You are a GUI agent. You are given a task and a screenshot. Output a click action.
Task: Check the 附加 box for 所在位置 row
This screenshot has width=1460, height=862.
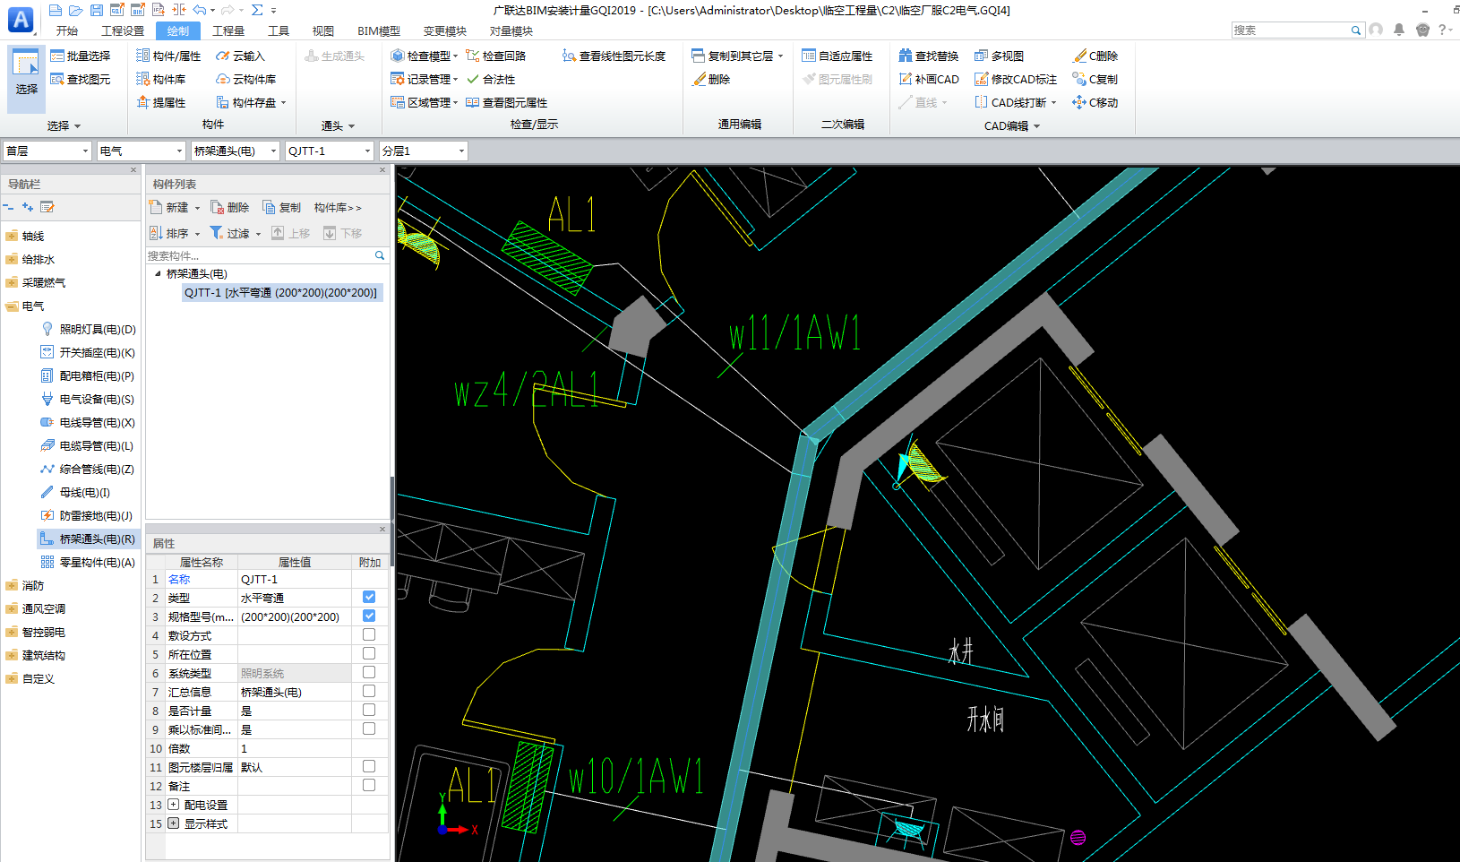[369, 653]
